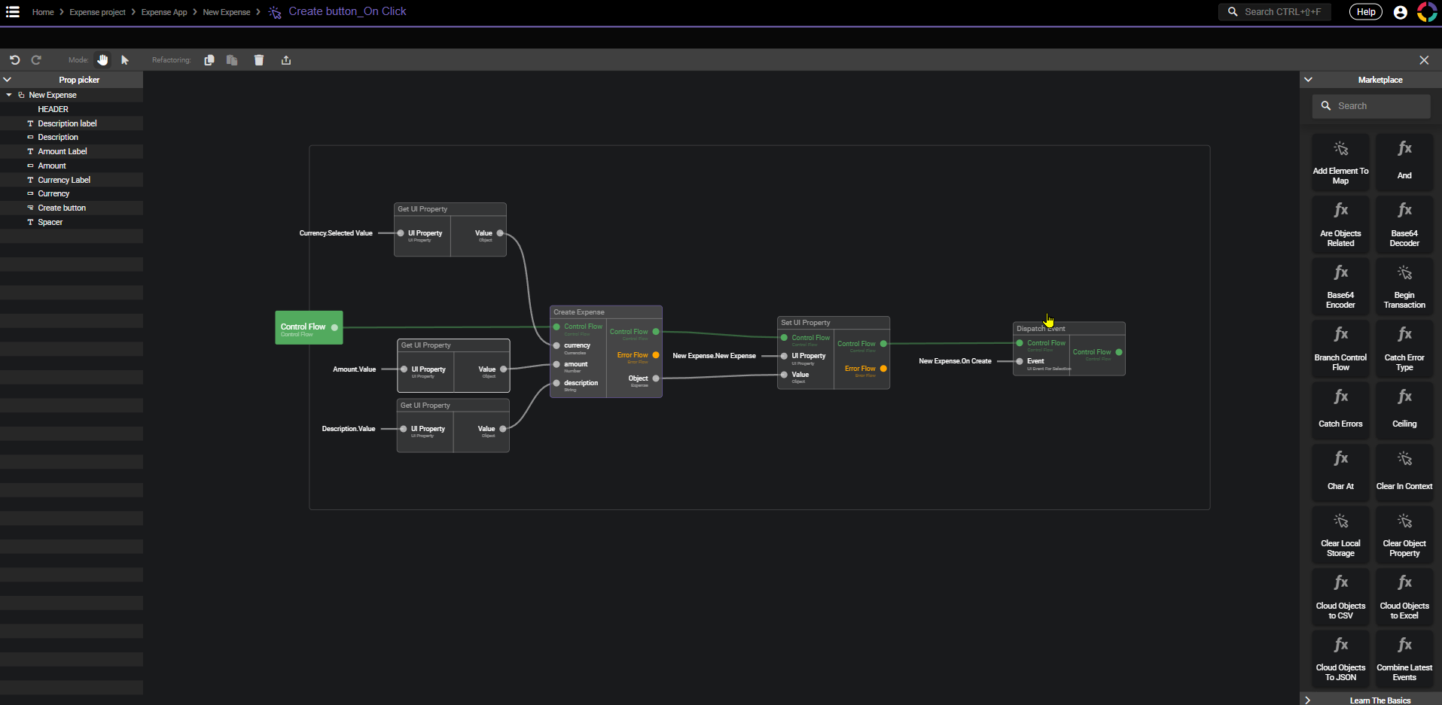The height and width of the screenshot is (705, 1442).
Task: Click the paste refactoring icon
Action: click(232, 59)
